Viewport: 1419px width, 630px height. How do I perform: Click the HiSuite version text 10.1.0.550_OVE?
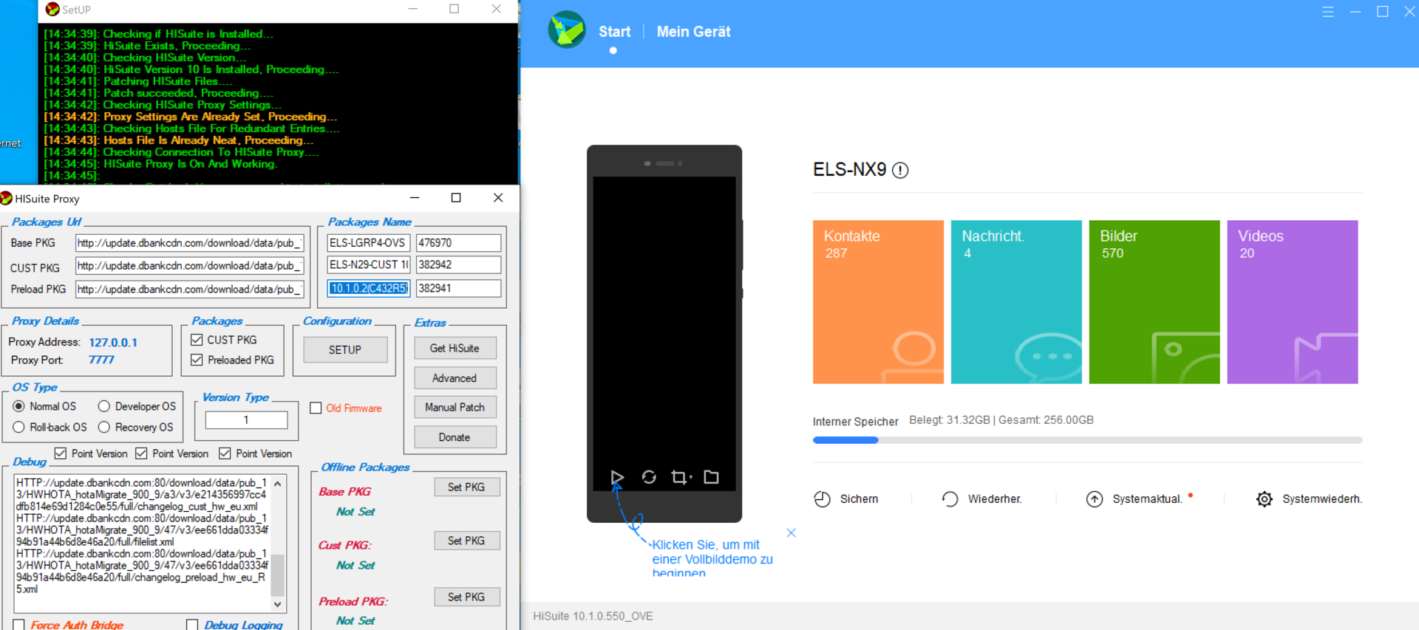[x=593, y=616]
